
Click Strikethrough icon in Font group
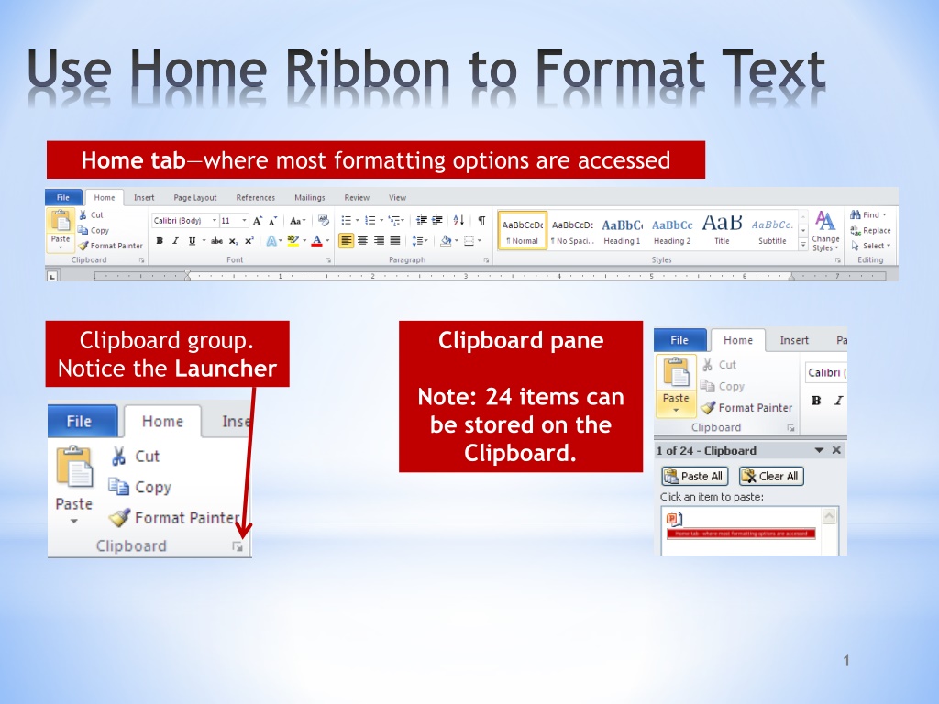pyautogui.click(x=216, y=241)
